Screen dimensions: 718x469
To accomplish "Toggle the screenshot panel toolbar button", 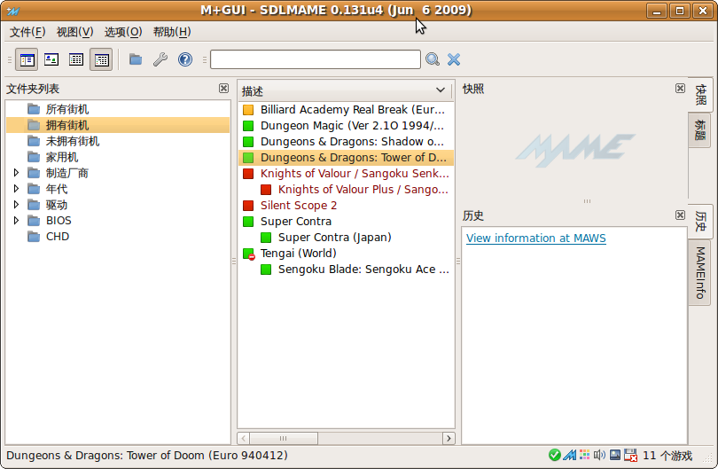I will [51, 59].
